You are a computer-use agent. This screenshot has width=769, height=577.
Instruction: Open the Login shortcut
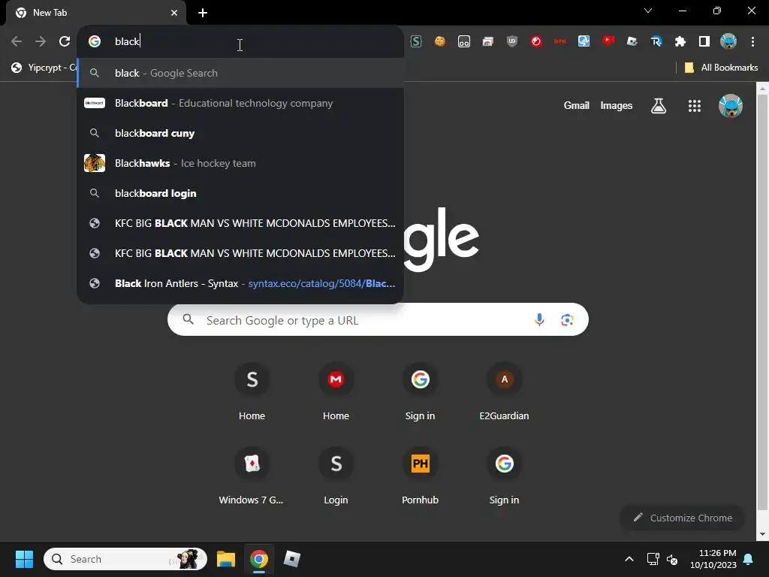[x=336, y=476]
